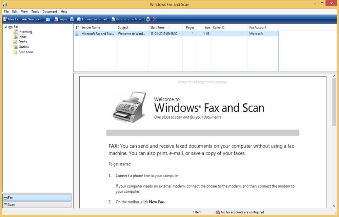Click 'No fax accounts are configured' status text
This screenshot has height=217, width=339.
coord(242,212)
